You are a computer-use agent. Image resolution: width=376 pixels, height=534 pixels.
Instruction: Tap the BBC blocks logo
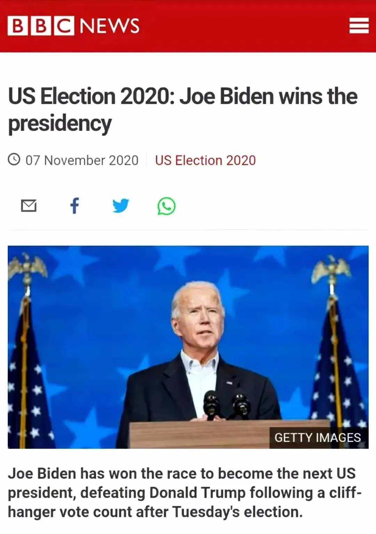point(41,26)
